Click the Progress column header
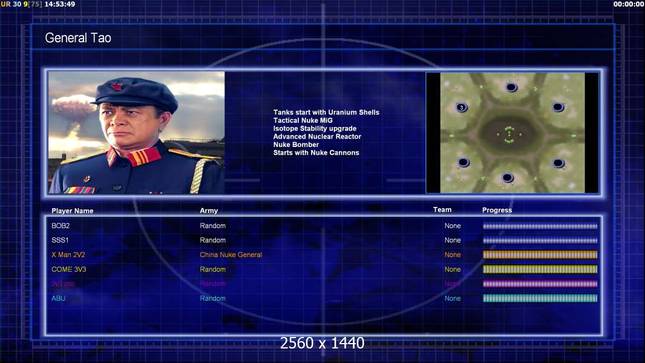This screenshot has width=645, height=363. [497, 210]
